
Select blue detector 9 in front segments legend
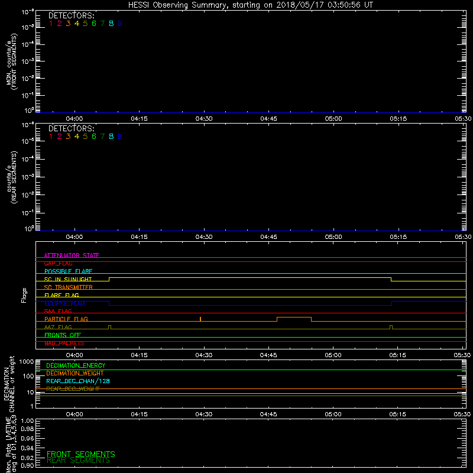(120, 24)
